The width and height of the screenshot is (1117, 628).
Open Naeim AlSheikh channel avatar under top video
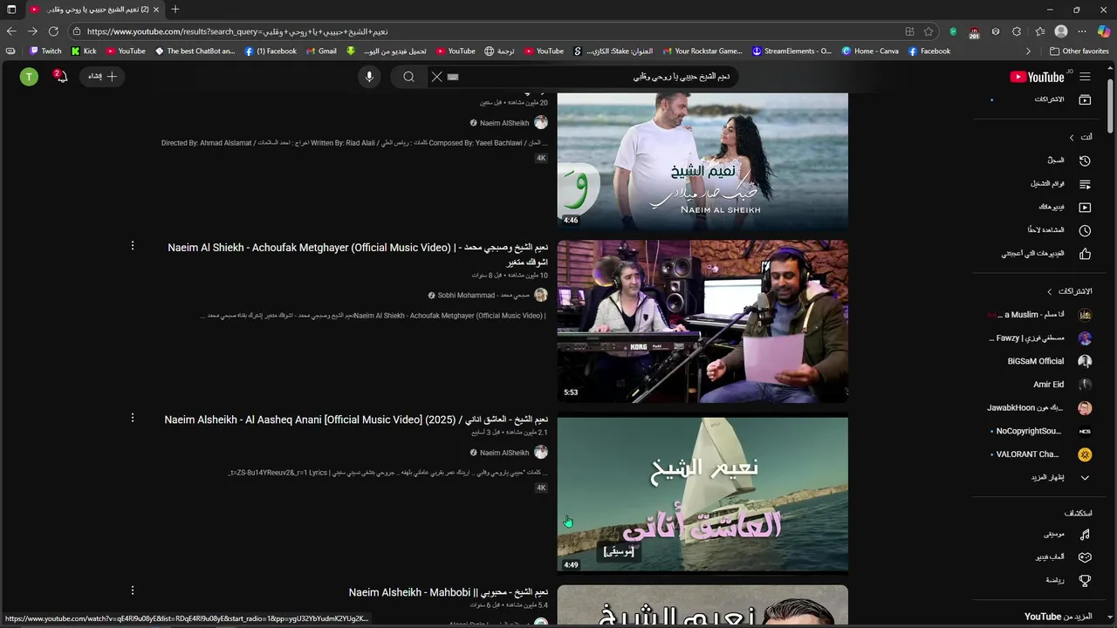(x=541, y=123)
